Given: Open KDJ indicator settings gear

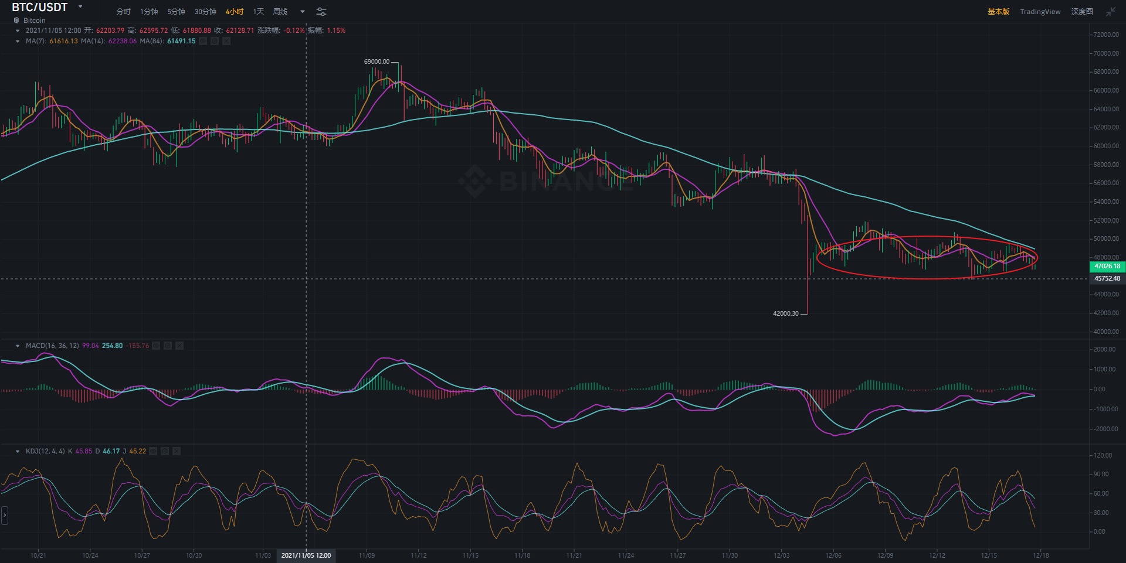Looking at the screenshot, I should 165,451.
